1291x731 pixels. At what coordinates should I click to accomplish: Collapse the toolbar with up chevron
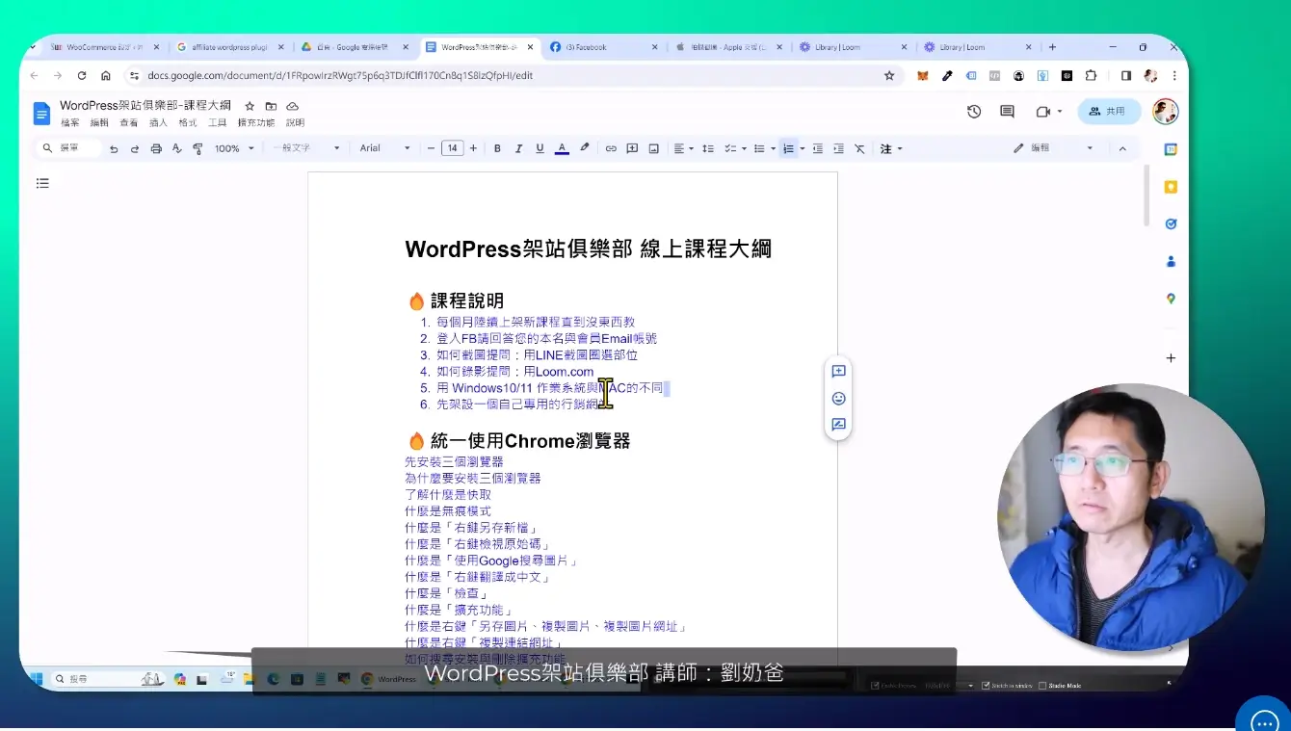click(1122, 148)
